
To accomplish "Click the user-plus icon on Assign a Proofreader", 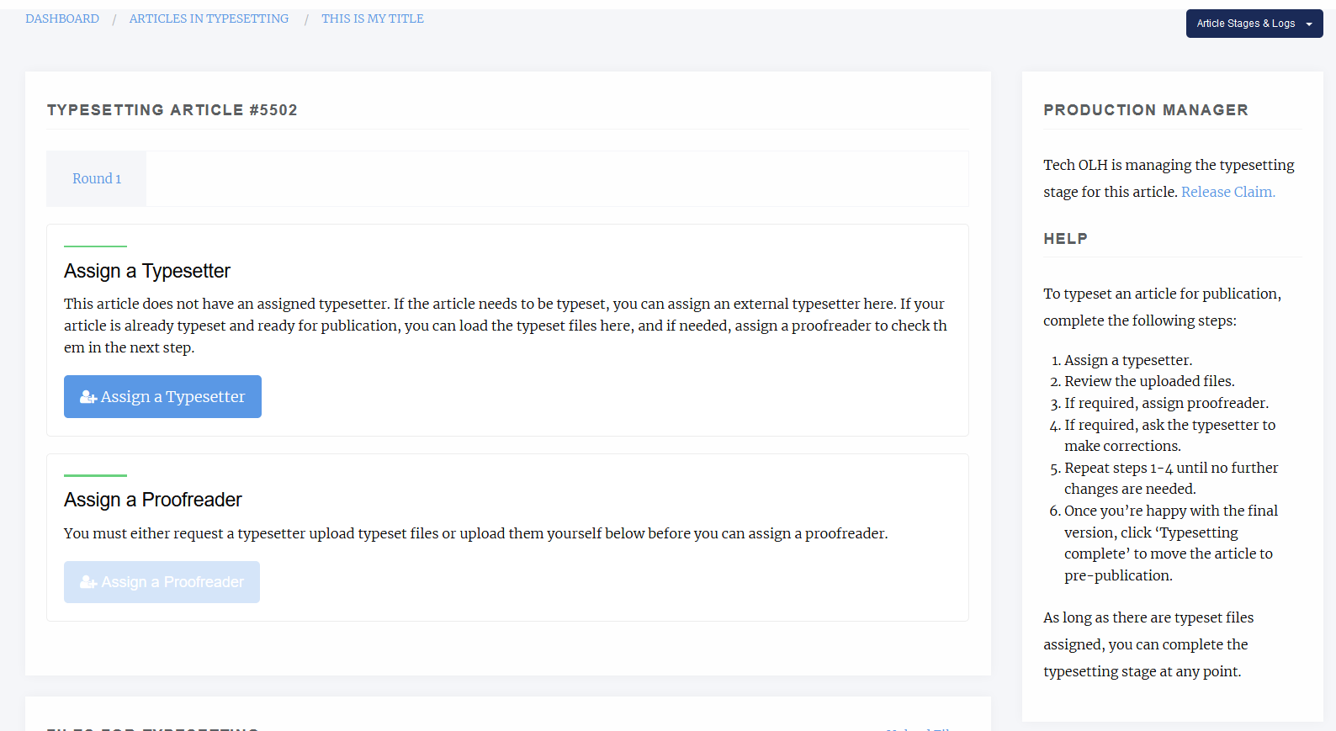I will (x=88, y=582).
